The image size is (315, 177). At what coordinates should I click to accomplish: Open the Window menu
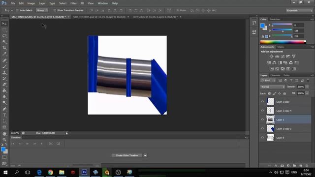point(103,3)
